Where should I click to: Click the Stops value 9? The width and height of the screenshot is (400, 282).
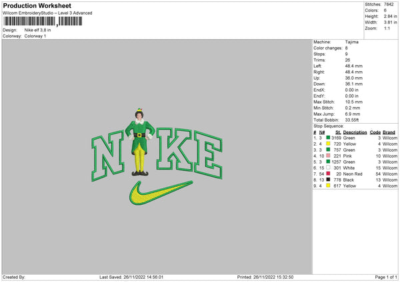click(x=347, y=54)
